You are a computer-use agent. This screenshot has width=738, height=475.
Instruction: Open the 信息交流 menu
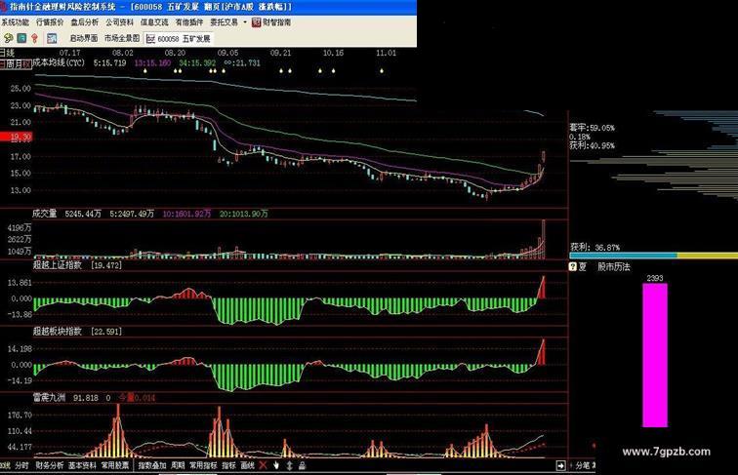click(154, 22)
